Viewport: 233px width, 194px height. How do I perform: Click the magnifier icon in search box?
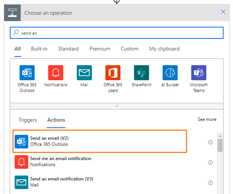(x=16, y=32)
